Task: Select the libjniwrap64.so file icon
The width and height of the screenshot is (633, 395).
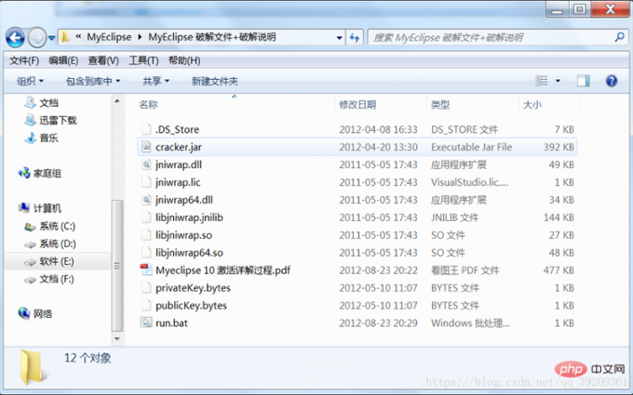Action: (146, 253)
